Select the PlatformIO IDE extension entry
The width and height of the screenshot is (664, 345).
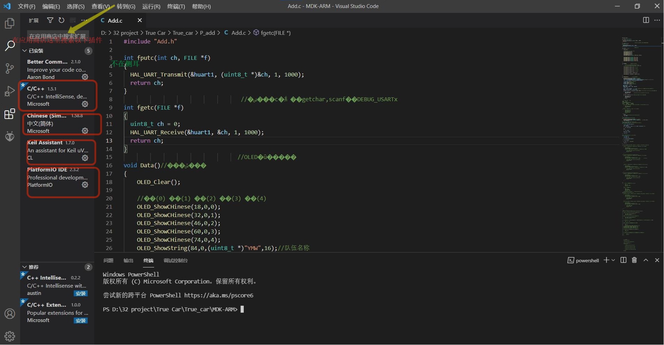click(x=57, y=177)
